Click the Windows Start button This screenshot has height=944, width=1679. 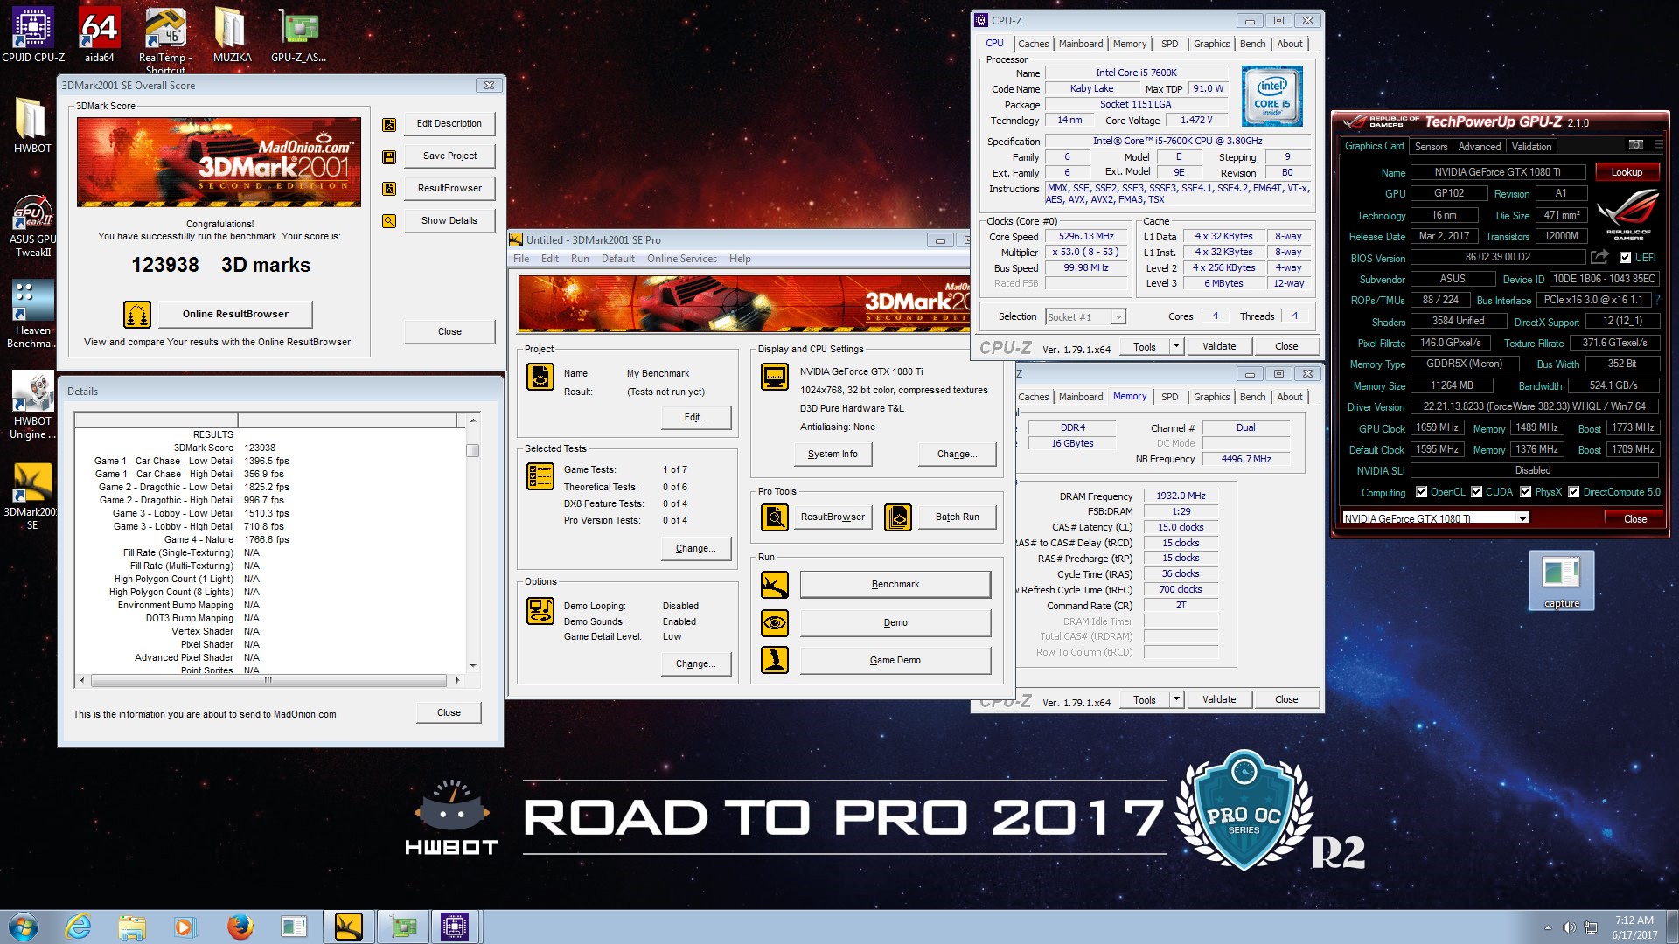pos(24,927)
